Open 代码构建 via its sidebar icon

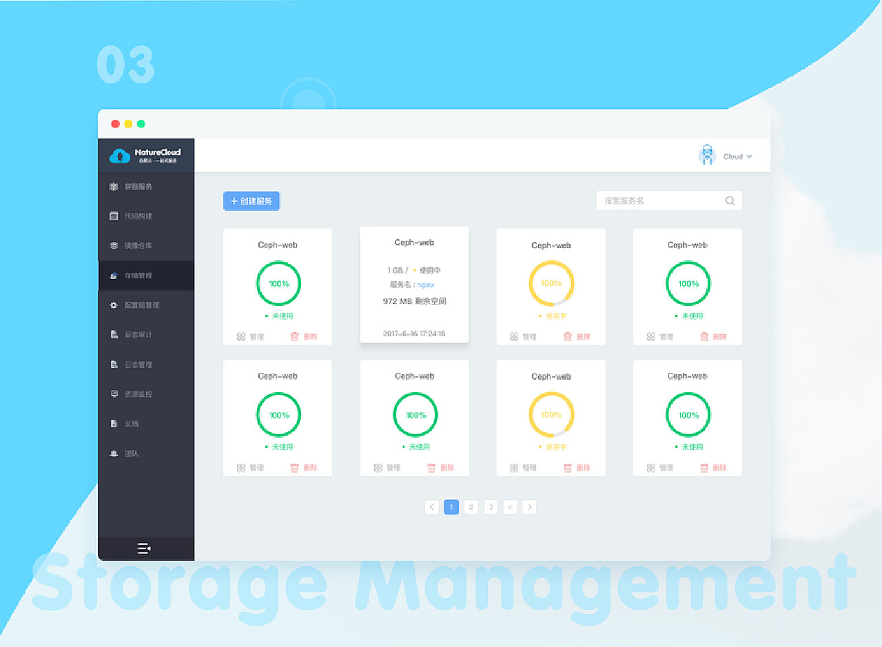pyautogui.click(x=114, y=216)
